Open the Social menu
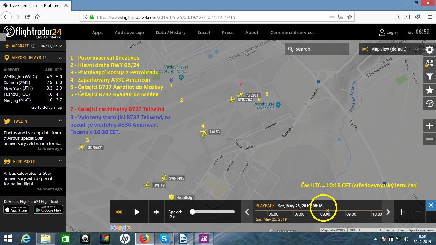436x245 pixels. pyautogui.click(x=204, y=33)
